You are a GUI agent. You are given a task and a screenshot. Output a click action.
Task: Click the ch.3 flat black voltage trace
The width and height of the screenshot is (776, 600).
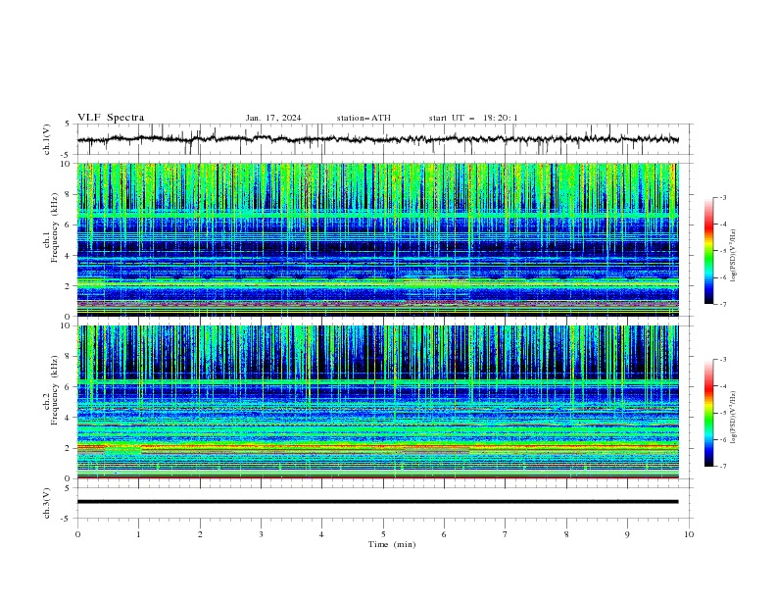(377, 502)
